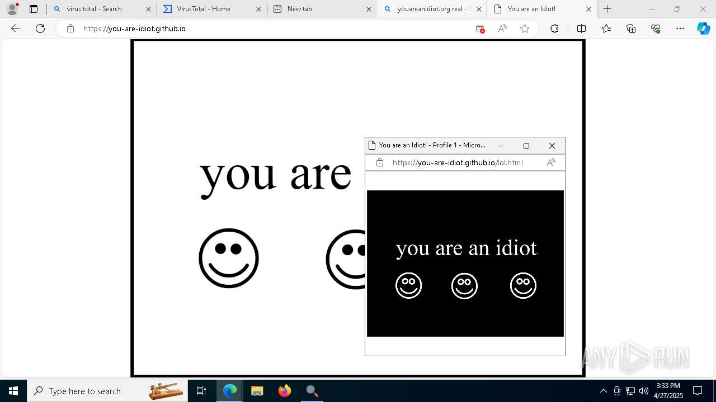Open the Collections icon

632,28
